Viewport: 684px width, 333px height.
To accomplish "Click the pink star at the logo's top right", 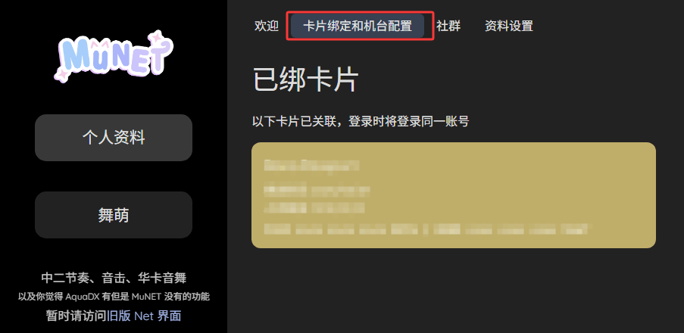I will [x=156, y=37].
